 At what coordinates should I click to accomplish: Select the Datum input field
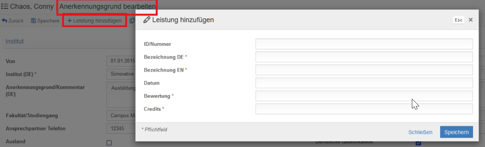[x=364, y=83]
